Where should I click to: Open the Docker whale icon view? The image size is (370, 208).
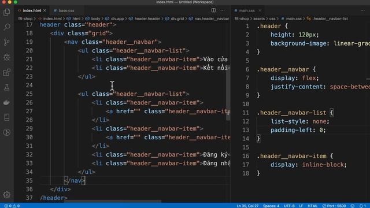7,102
